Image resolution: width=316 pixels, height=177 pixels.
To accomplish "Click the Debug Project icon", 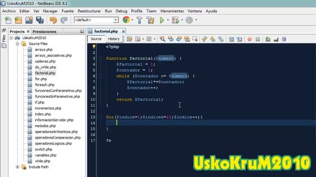I will point(175,20).
